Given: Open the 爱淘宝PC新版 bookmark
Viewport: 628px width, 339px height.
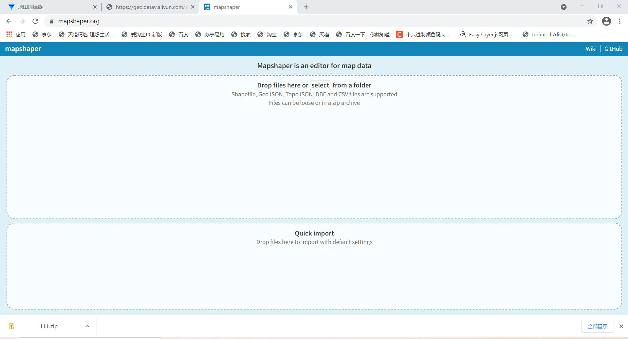Looking at the screenshot, I should (x=142, y=34).
